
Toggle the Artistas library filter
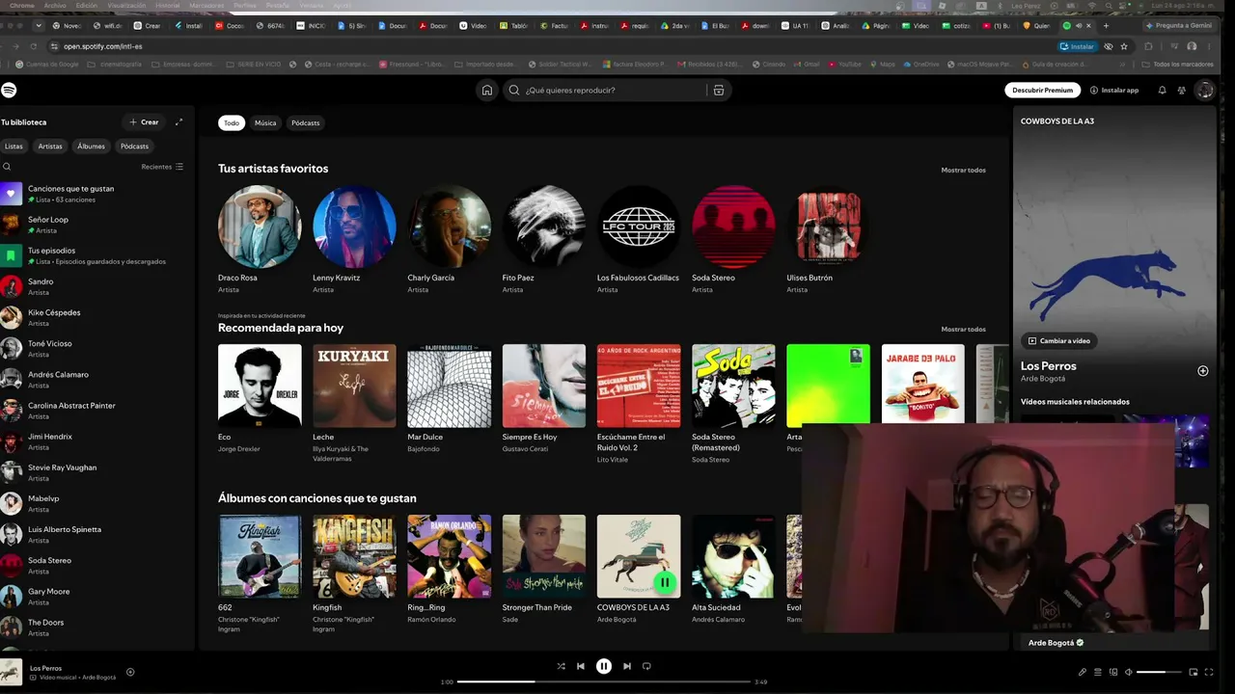click(50, 147)
